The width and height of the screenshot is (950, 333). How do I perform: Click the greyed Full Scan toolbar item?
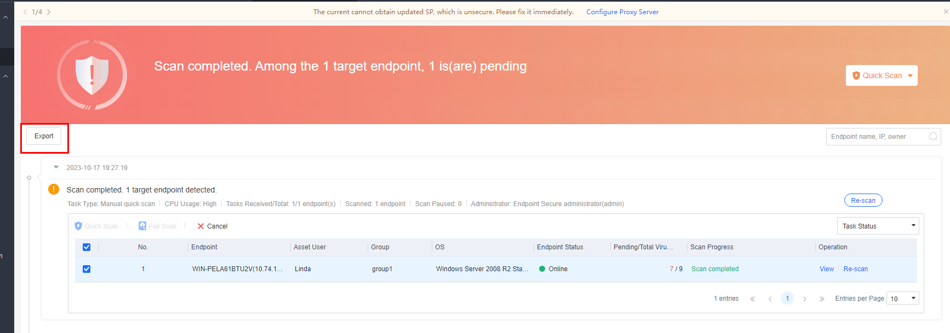(x=157, y=226)
